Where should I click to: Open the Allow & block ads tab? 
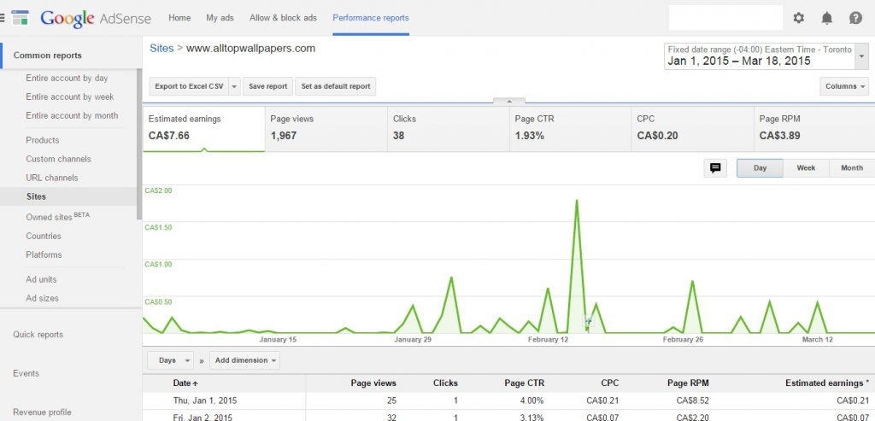(x=283, y=18)
